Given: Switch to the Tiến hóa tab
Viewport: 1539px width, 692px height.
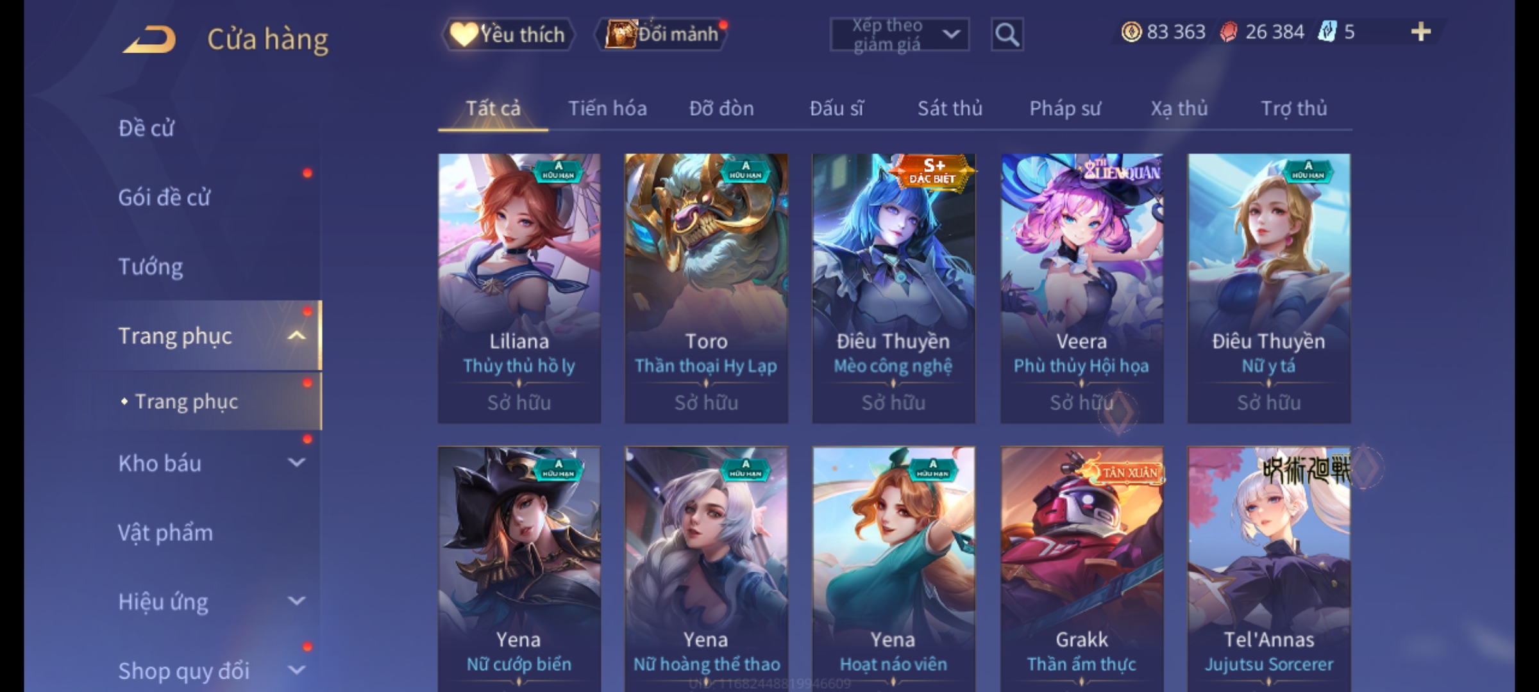Looking at the screenshot, I should (607, 108).
